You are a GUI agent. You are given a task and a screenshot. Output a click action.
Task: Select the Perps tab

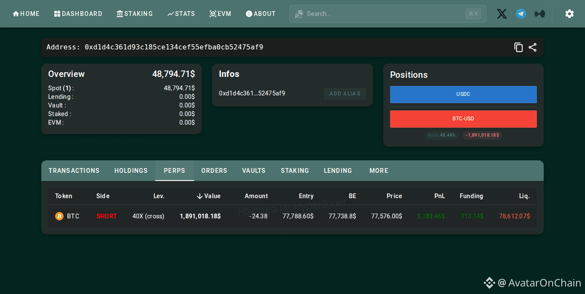tap(175, 171)
